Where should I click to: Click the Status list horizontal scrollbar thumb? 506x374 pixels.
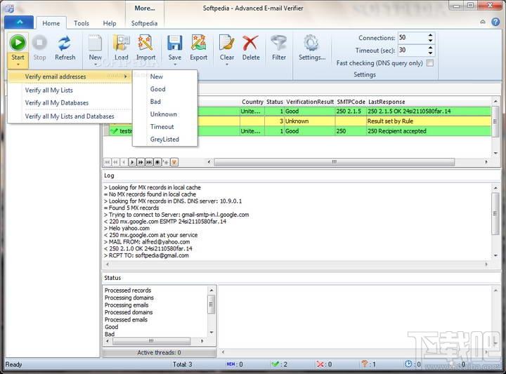[151, 341]
